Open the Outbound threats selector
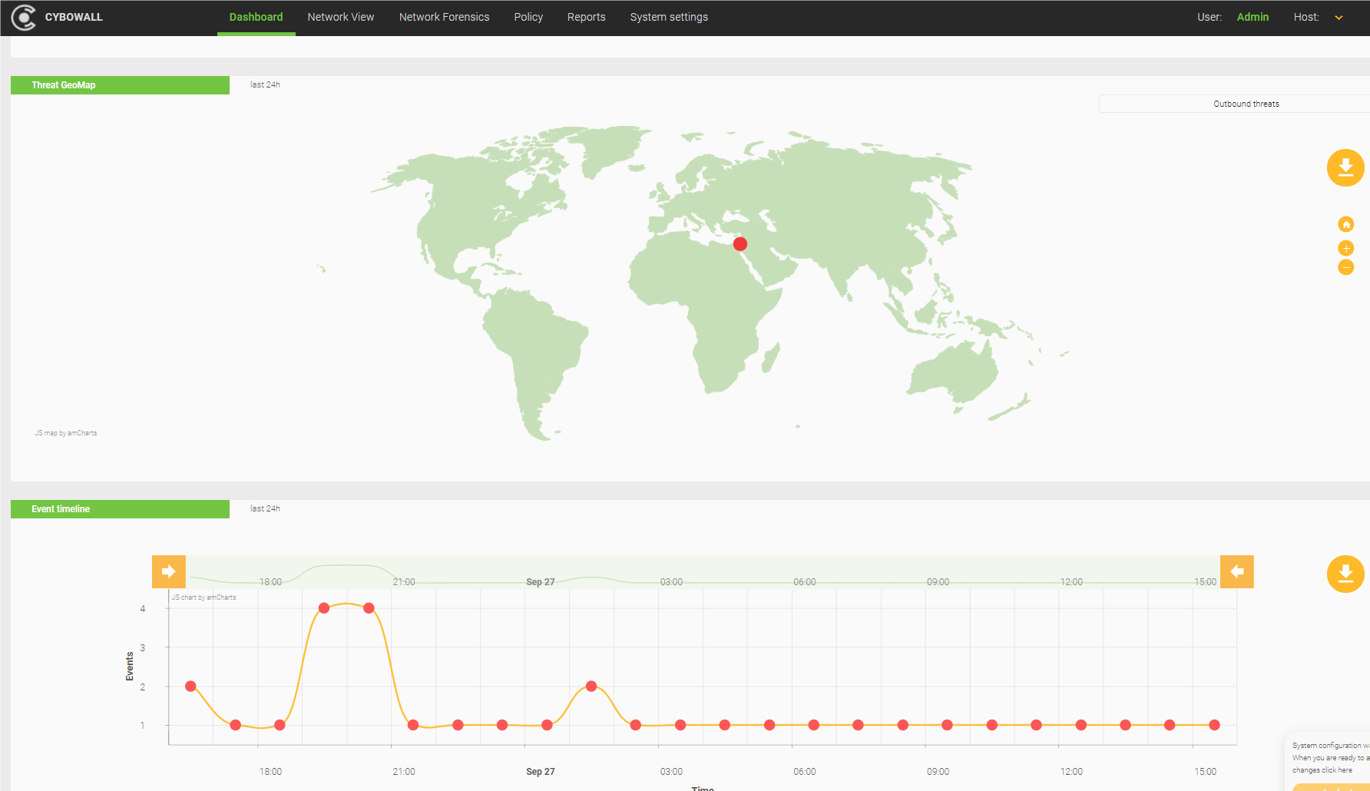Image resolution: width=1370 pixels, height=791 pixels. tap(1234, 104)
